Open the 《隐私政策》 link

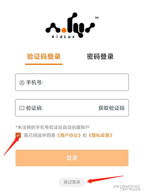point(100,135)
